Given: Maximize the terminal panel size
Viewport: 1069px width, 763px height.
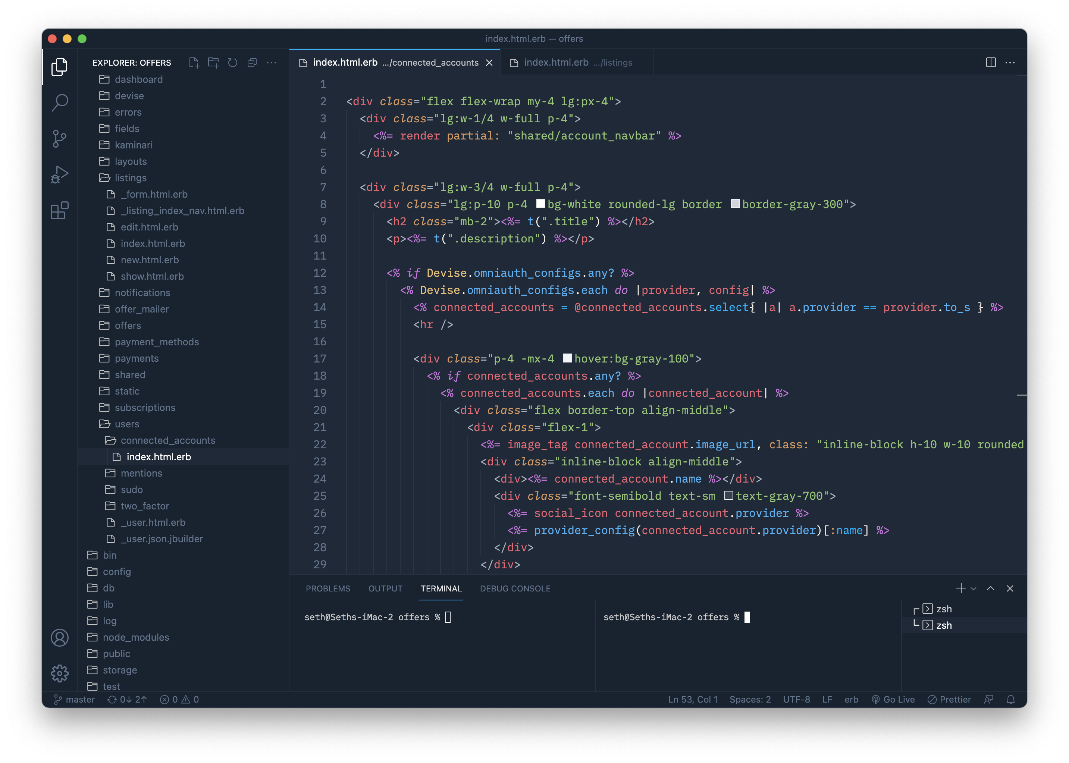Looking at the screenshot, I should pyautogui.click(x=991, y=588).
